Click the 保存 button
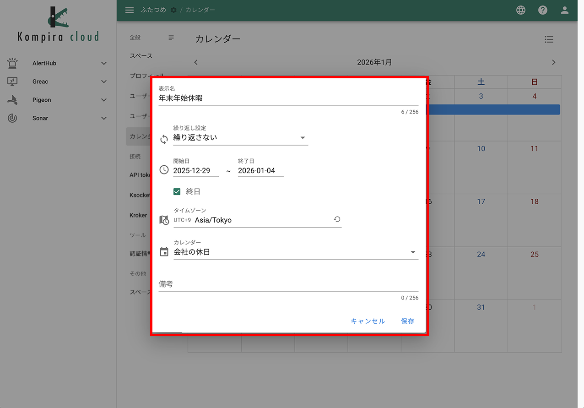Image resolution: width=584 pixels, height=408 pixels. pyautogui.click(x=407, y=321)
